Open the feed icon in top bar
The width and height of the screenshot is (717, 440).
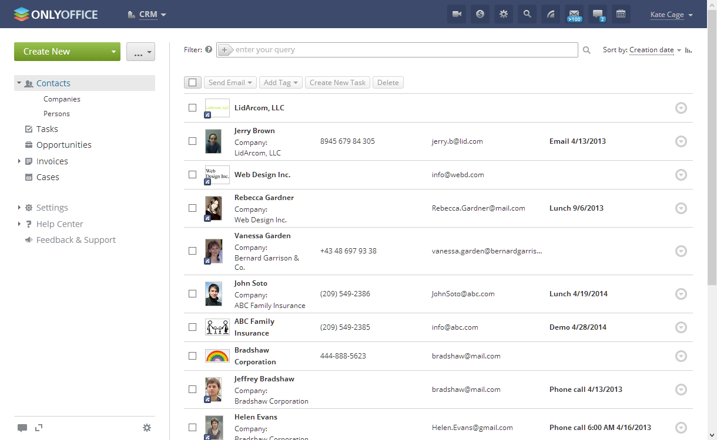(551, 14)
